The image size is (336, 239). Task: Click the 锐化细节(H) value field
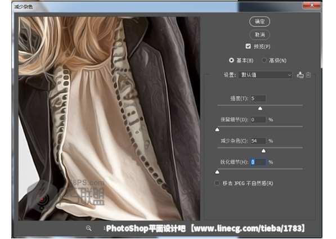pyautogui.click(x=258, y=162)
